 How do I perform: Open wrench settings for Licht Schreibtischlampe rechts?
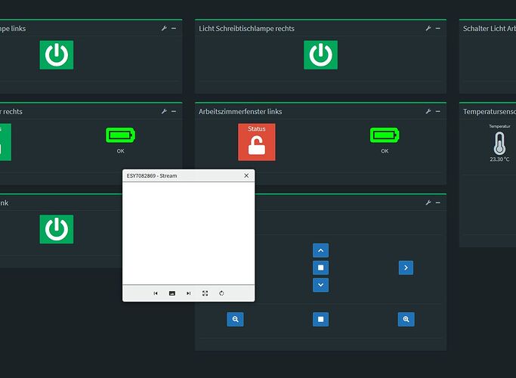(x=428, y=29)
